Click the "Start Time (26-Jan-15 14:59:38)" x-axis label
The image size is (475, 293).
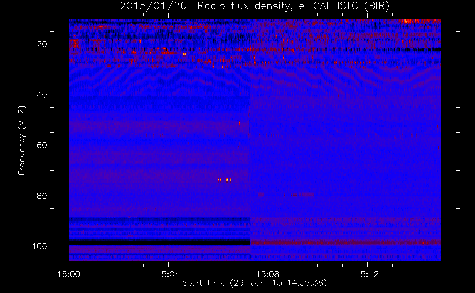point(255,283)
